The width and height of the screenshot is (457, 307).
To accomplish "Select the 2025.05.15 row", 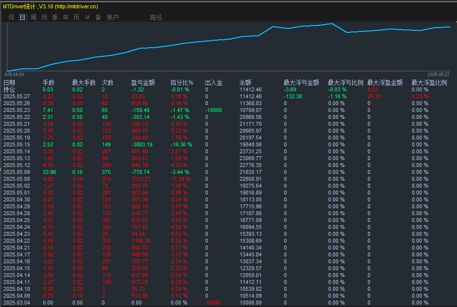I will [x=17, y=144].
